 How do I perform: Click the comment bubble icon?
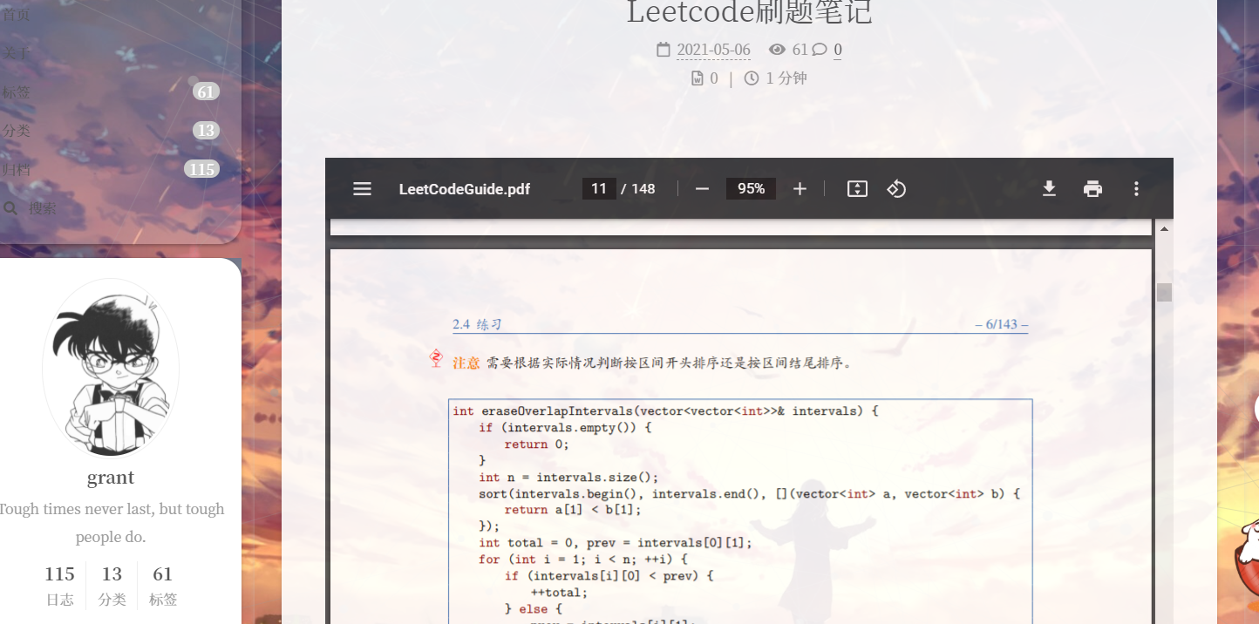820,50
